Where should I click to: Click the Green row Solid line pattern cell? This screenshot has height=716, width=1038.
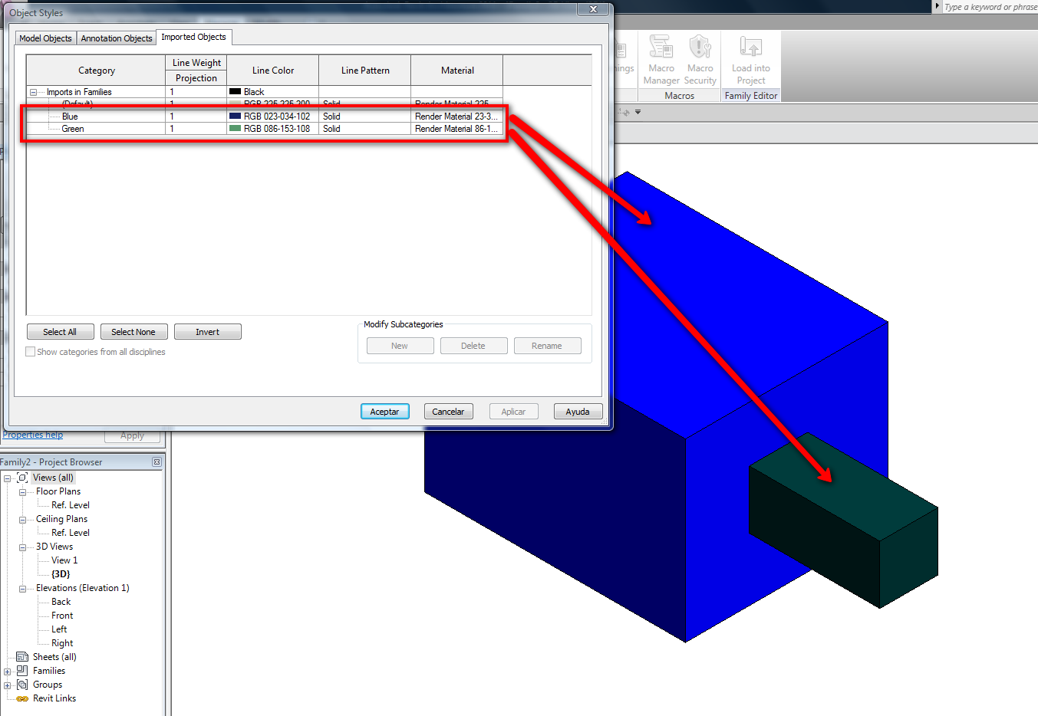(x=364, y=129)
